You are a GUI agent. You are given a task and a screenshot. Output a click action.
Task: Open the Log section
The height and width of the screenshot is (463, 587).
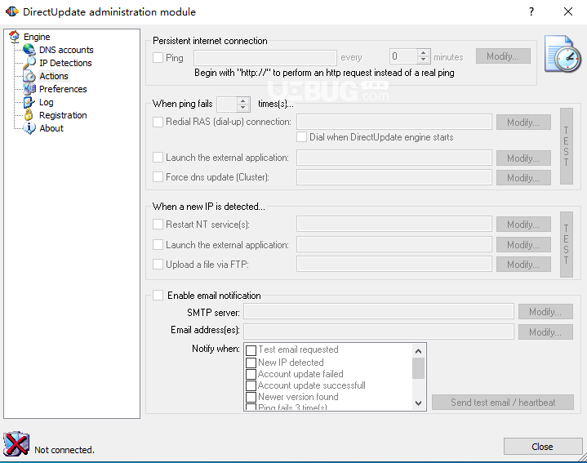click(x=46, y=102)
